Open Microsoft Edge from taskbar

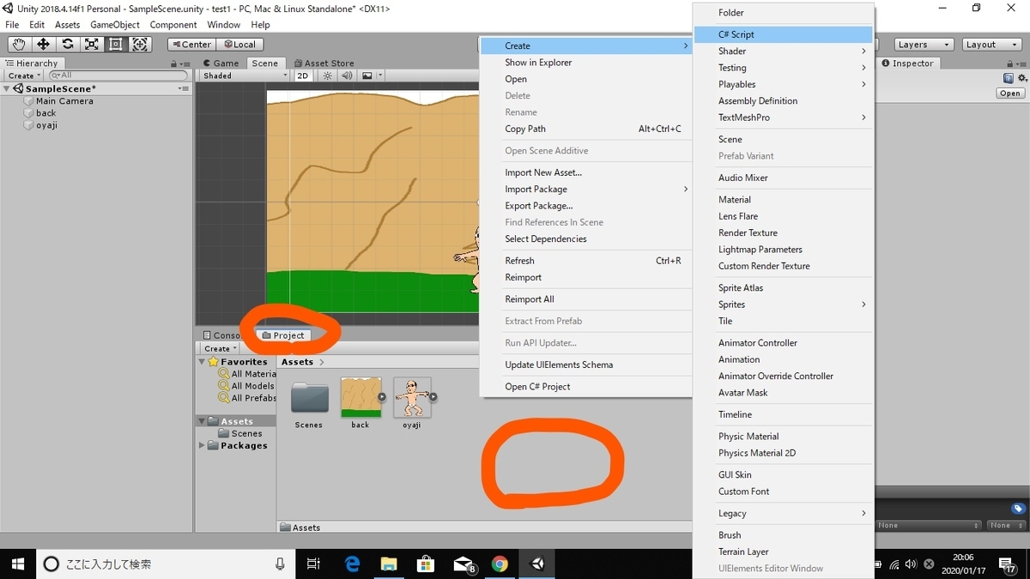(x=352, y=564)
